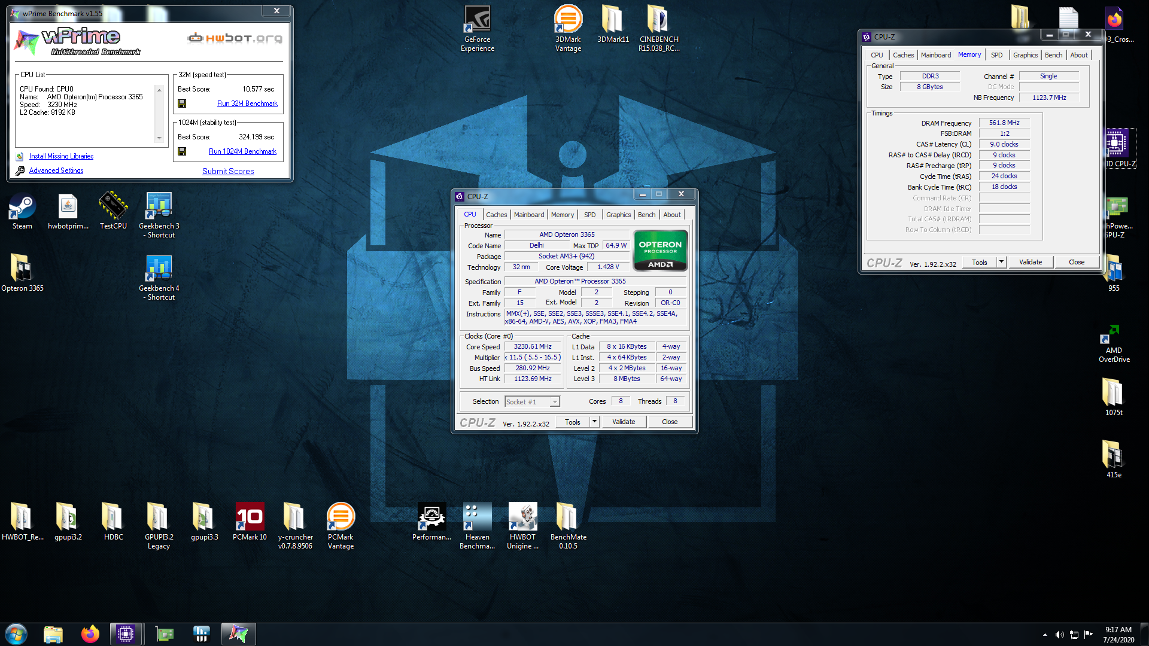Viewport: 1149px width, 646px height.
Task: Open the Windows Start menu
Action: pos(16,634)
